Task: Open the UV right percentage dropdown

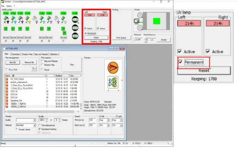Action: (x=121, y=125)
